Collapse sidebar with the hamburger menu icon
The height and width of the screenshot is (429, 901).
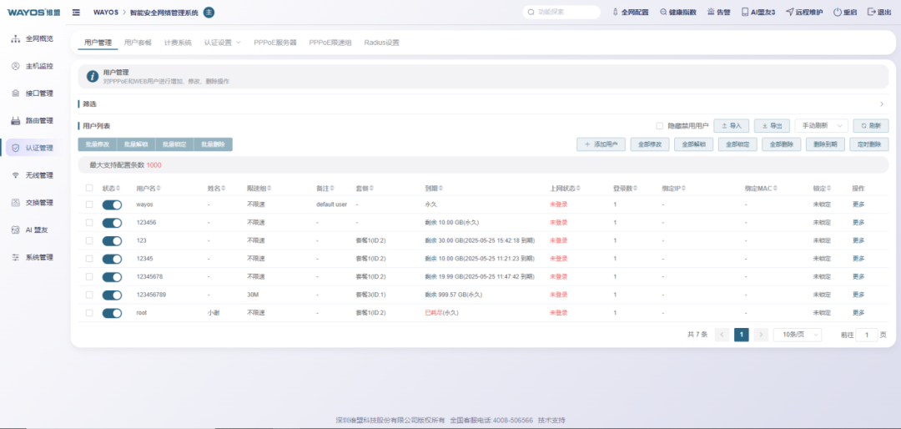click(77, 12)
